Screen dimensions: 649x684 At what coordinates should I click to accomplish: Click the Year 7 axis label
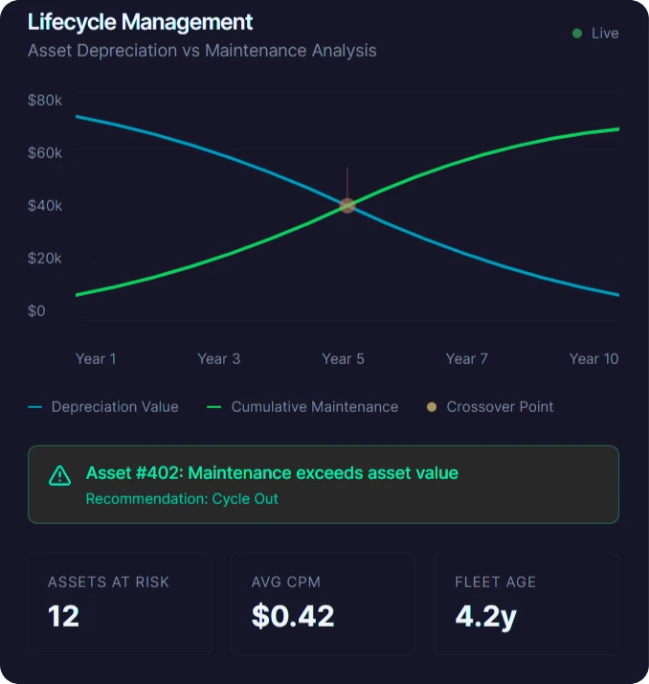(467, 359)
